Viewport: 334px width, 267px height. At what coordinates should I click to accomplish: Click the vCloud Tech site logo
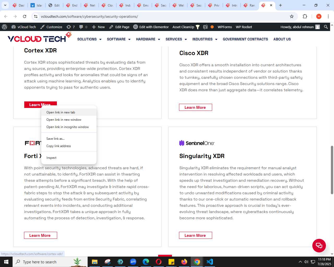[39, 38]
